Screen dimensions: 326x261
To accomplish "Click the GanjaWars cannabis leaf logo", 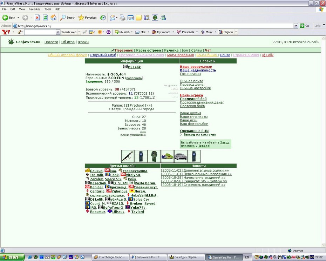I will [11, 42].
